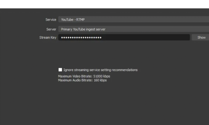This screenshot has width=209, height=125.
Task: Click inside the Stream Key field
Action: pyautogui.click(x=124, y=37)
